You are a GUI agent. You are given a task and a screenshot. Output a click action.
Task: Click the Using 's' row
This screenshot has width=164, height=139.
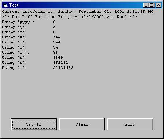(38, 68)
